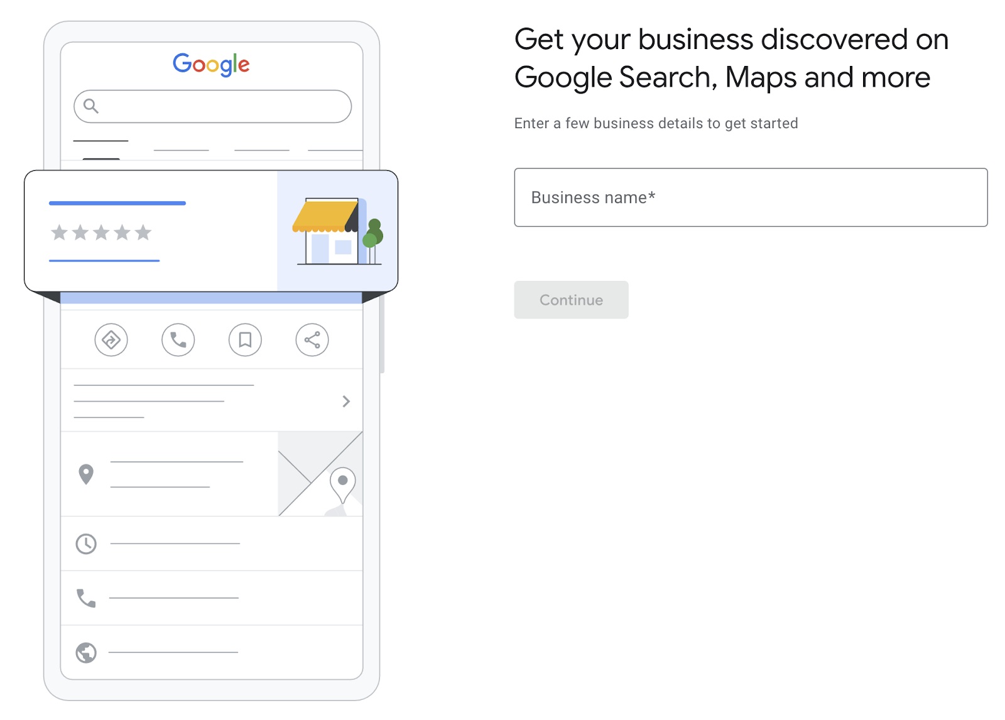
Task: Click the phone handset icon near bottom
Action: [86, 598]
